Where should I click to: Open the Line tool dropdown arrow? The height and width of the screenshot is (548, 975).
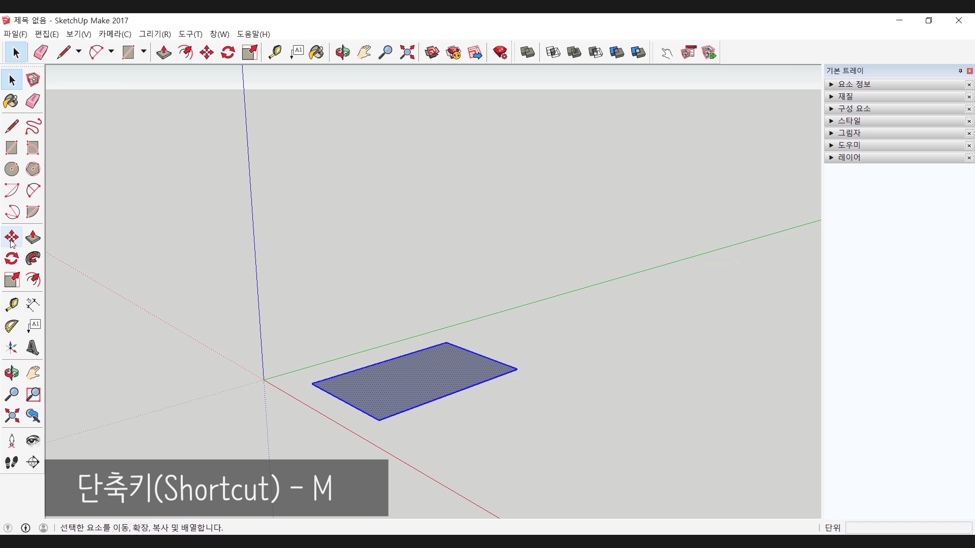click(x=79, y=52)
